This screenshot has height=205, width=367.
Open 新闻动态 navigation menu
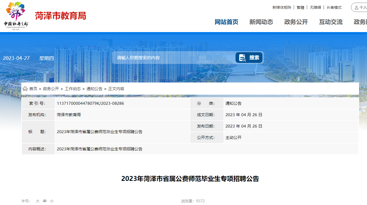[x=261, y=22]
